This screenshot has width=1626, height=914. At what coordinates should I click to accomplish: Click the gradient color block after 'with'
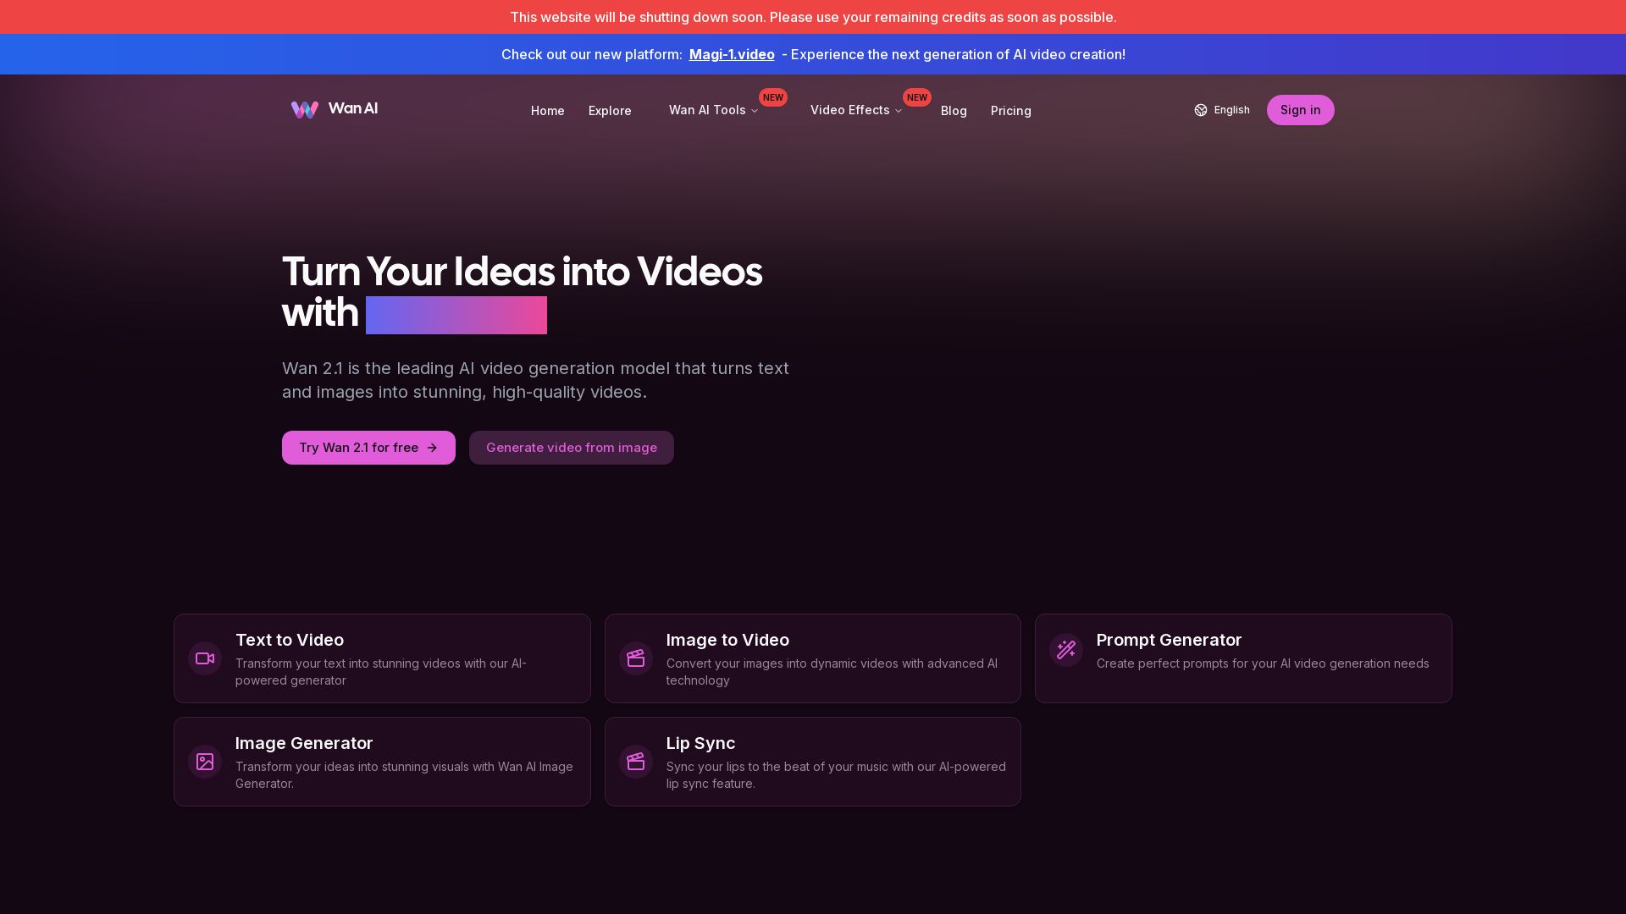pyautogui.click(x=456, y=315)
